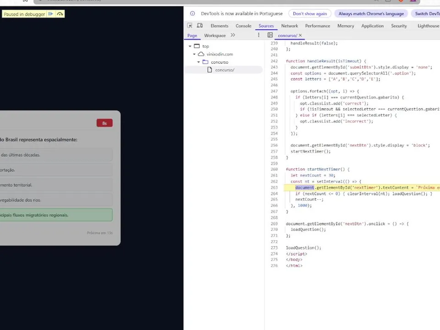440x330 pixels.
Task: Open the Lighthouse panel tab
Action: (428, 26)
